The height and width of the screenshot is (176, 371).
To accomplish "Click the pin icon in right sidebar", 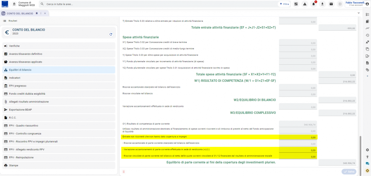I will (x=367, y=42).
